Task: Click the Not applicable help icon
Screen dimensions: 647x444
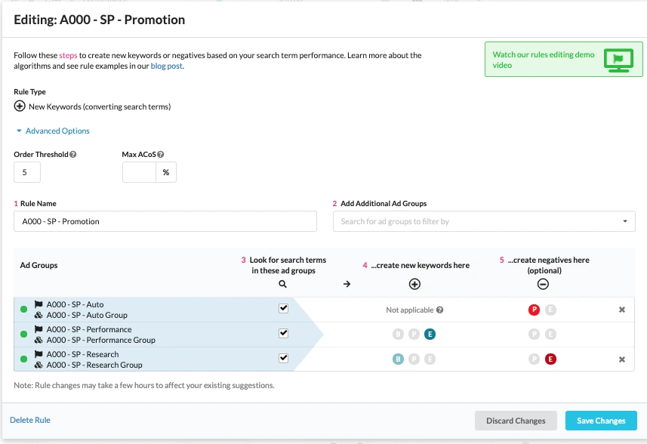Action: click(x=439, y=310)
